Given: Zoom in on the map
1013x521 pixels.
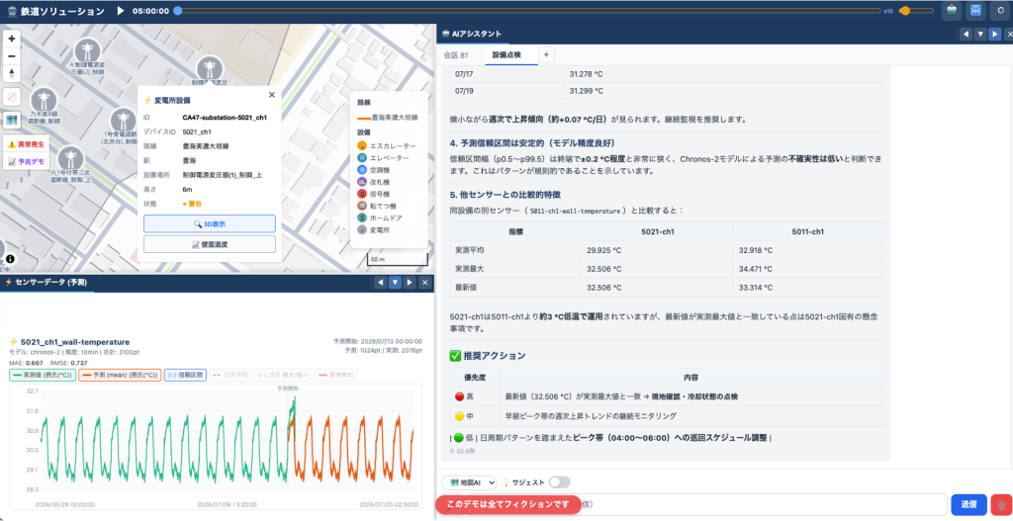Looking at the screenshot, I should coord(12,39).
